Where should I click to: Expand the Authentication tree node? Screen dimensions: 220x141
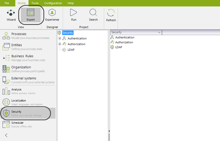[x=60, y=38]
